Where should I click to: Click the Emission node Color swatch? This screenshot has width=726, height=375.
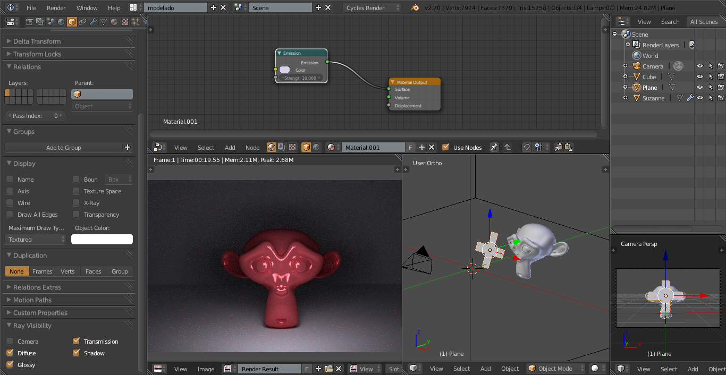click(x=284, y=70)
